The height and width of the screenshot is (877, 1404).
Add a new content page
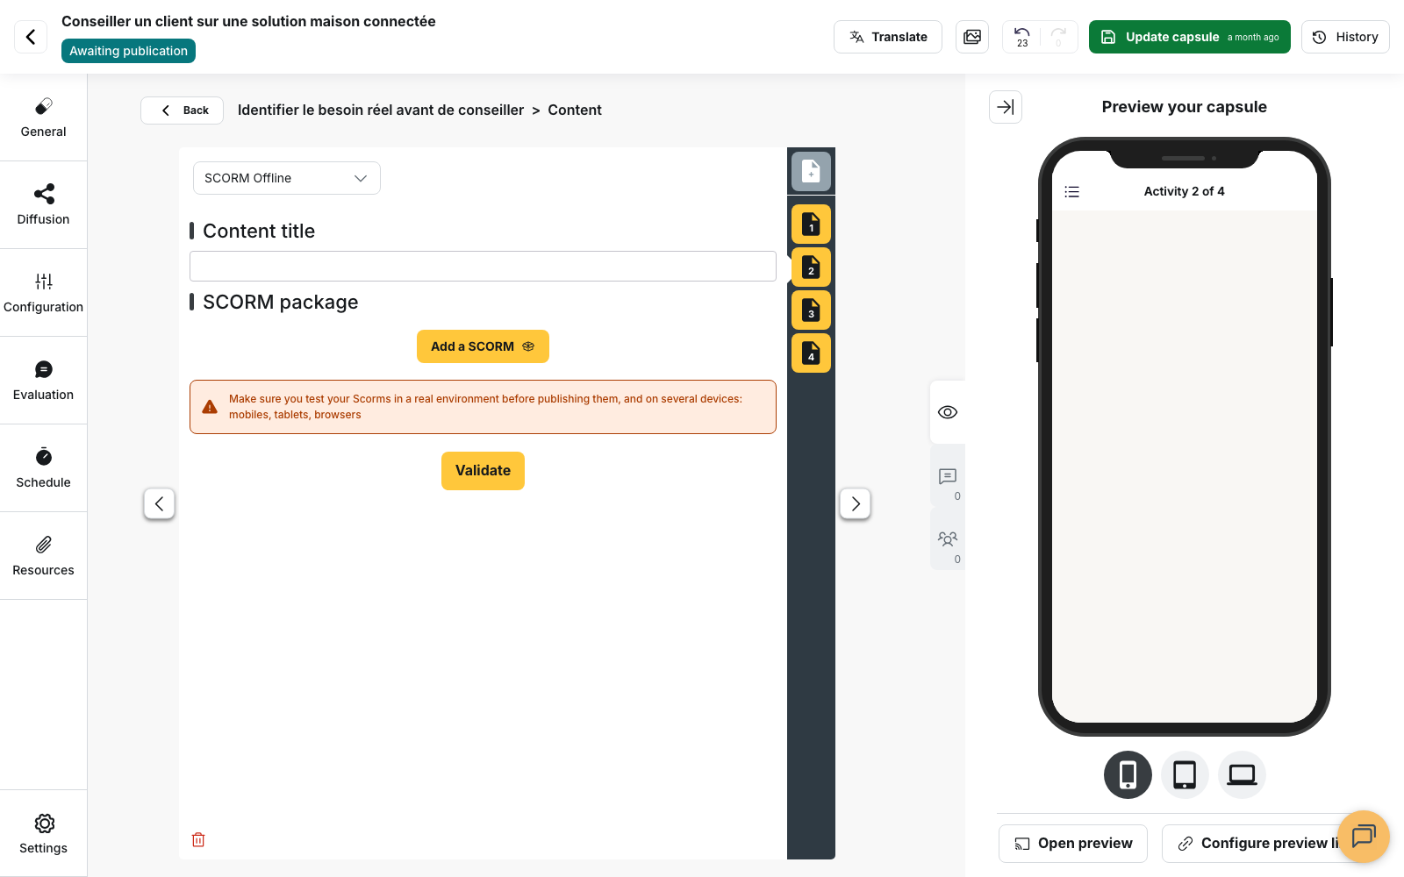tap(811, 171)
